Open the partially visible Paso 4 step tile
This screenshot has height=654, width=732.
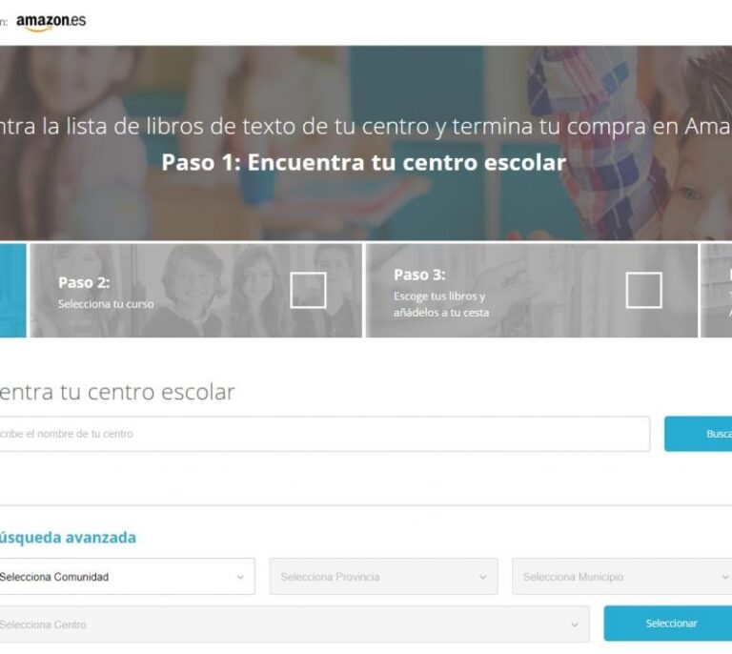717,290
